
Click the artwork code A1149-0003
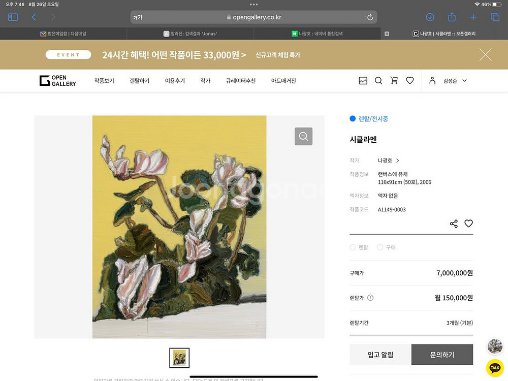pyautogui.click(x=392, y=210)
